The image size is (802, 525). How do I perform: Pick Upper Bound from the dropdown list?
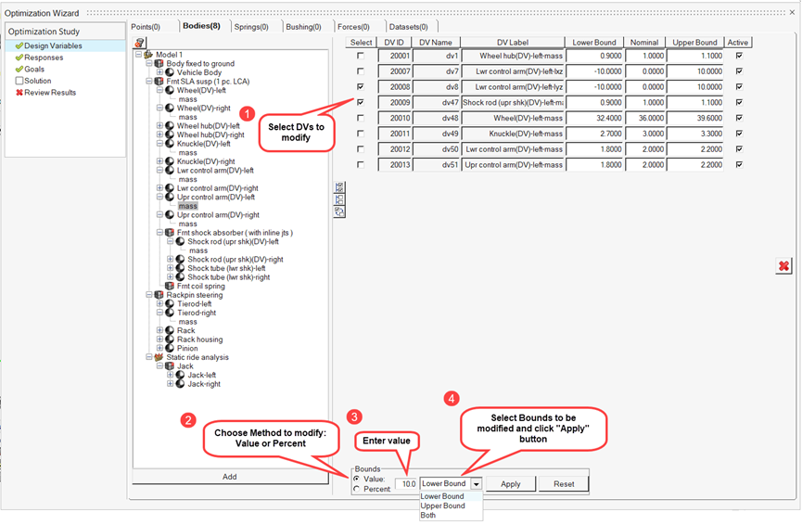[x=443, y=506]
